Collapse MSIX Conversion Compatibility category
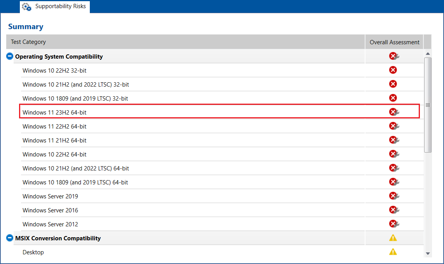The width and height of the screenshot is (444, 264). [x=10, y=238]
